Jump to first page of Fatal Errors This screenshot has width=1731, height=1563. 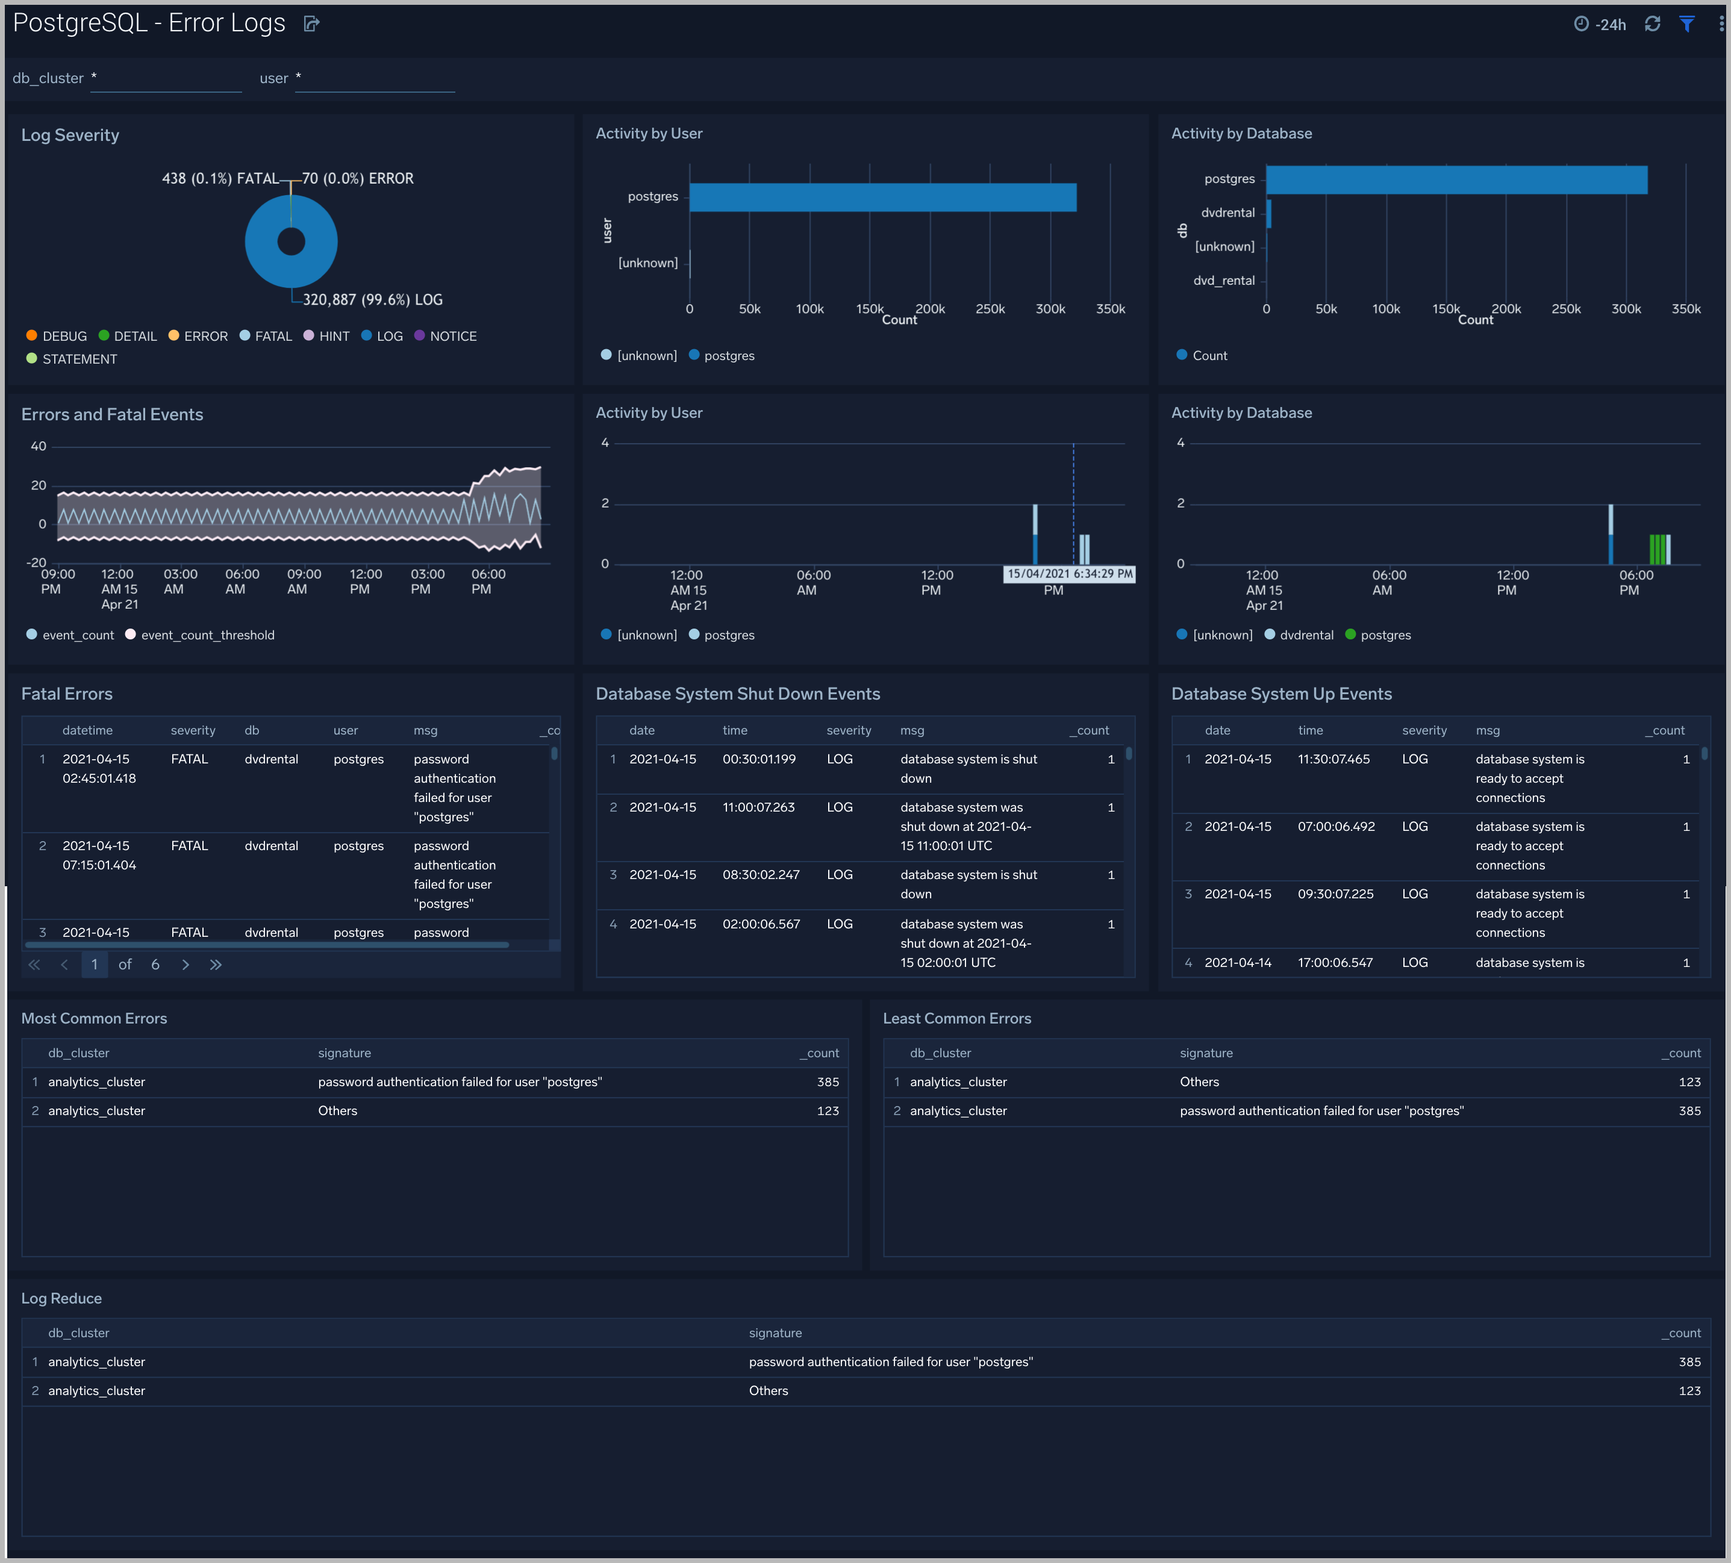(34, 965)
